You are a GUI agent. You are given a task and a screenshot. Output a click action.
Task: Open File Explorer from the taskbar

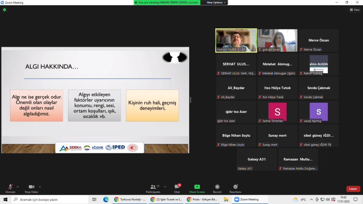tap(226, 199)
